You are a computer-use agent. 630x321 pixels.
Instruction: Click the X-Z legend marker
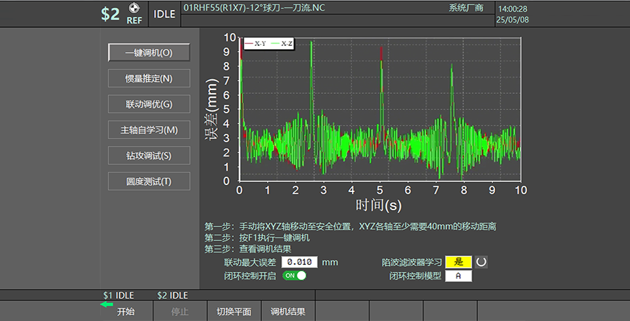(276, 43)
